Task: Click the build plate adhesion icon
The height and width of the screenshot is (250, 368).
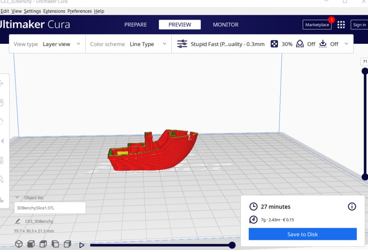Action: [323, 44]
